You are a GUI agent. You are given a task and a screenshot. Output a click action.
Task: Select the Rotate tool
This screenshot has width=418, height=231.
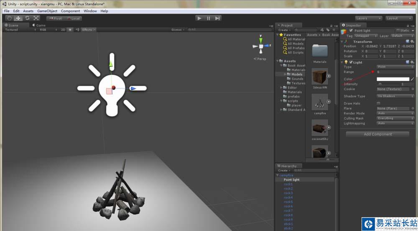point(27,18)
